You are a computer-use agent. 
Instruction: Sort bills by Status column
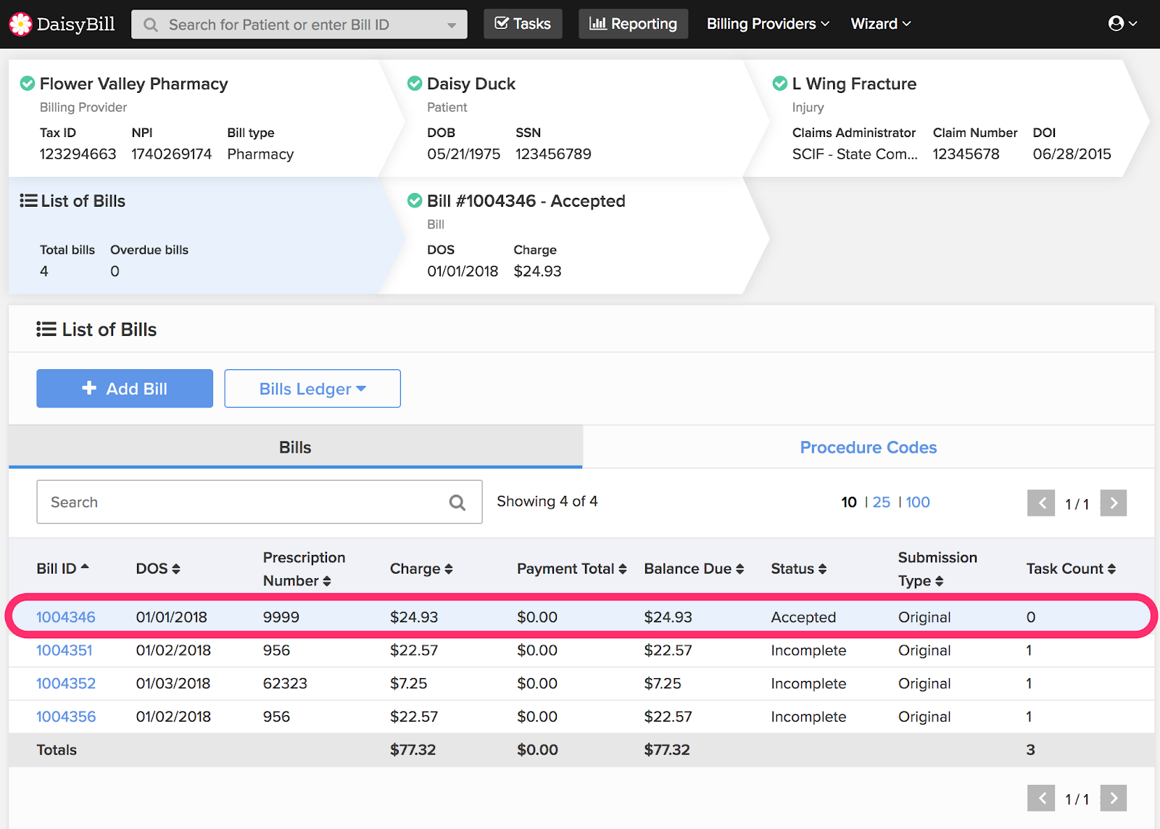coord(798,569)
